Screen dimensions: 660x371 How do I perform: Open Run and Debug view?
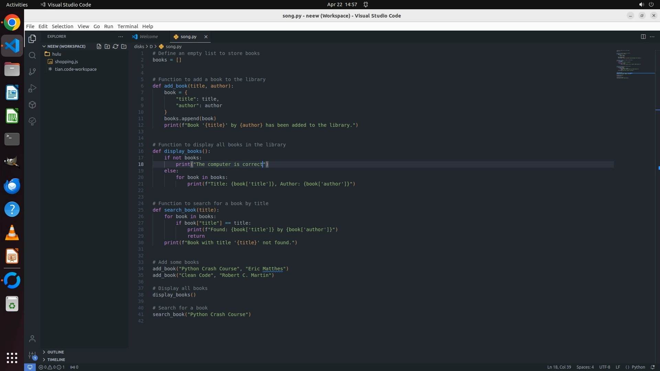[x=32, y=88]
